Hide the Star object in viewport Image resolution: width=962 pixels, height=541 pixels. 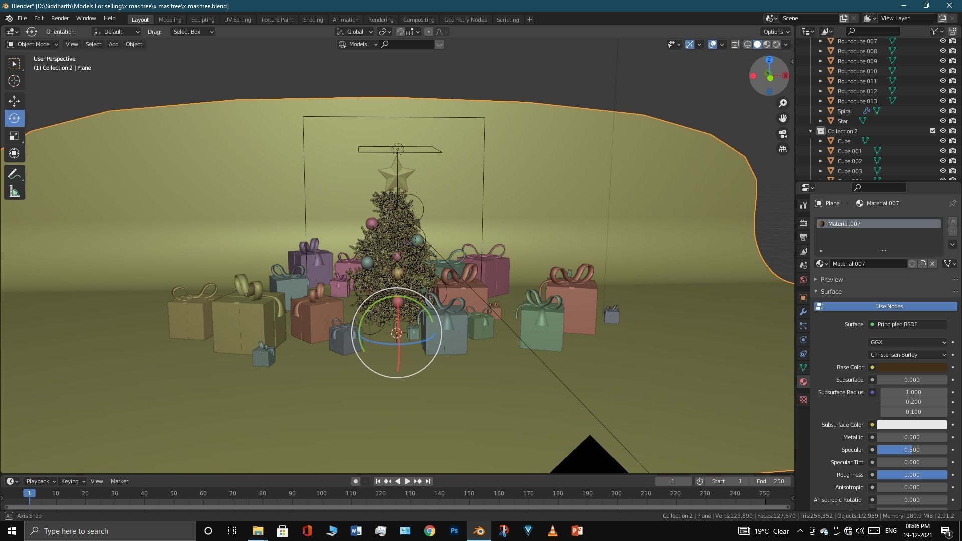(942, 121)
